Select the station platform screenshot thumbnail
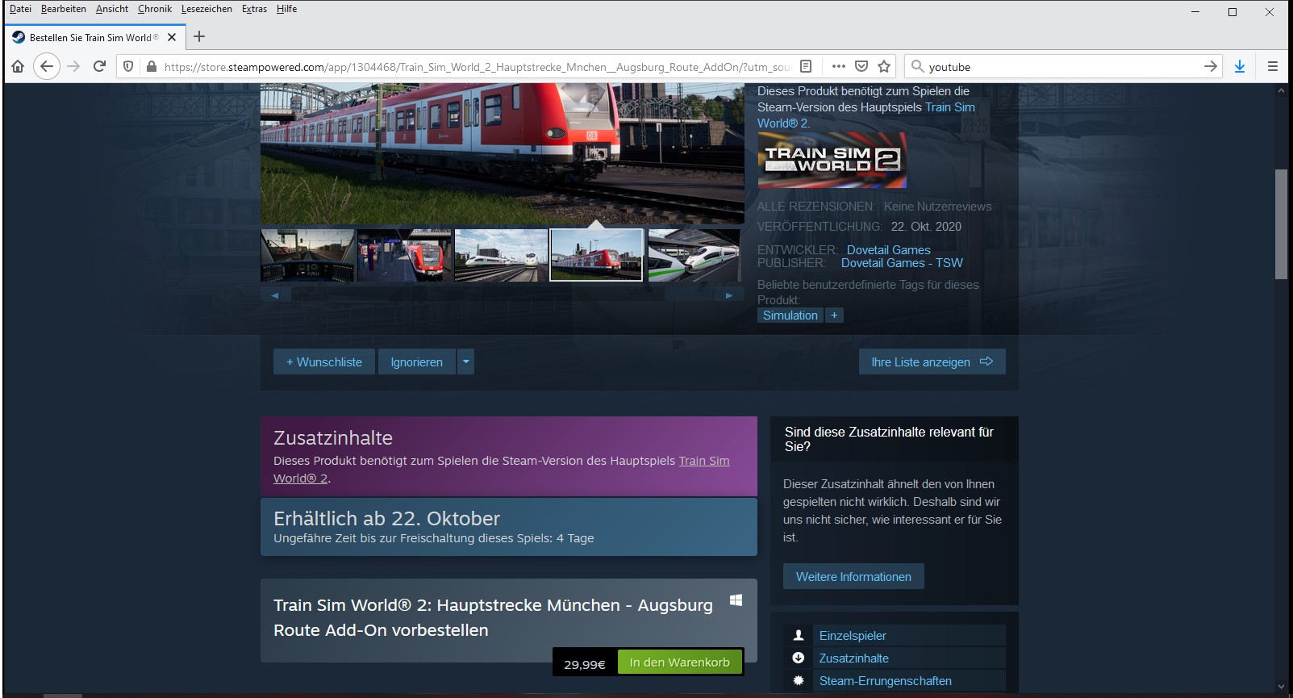1293x698 pixels. pyautogui.click(x=404, y=255)
